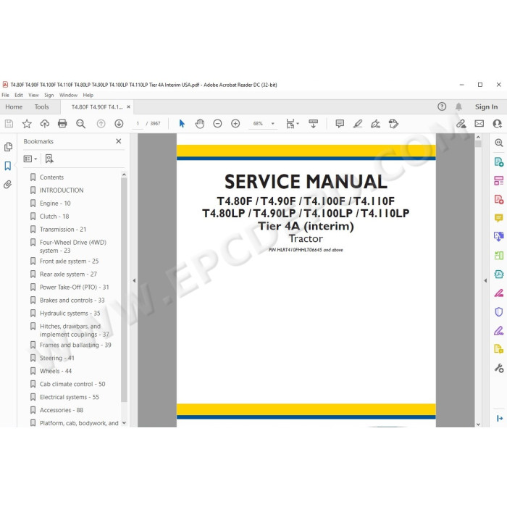Jump to Clutch - 18 bookmark
This screenshot has width=507, height=507.
tap(54, 217)
